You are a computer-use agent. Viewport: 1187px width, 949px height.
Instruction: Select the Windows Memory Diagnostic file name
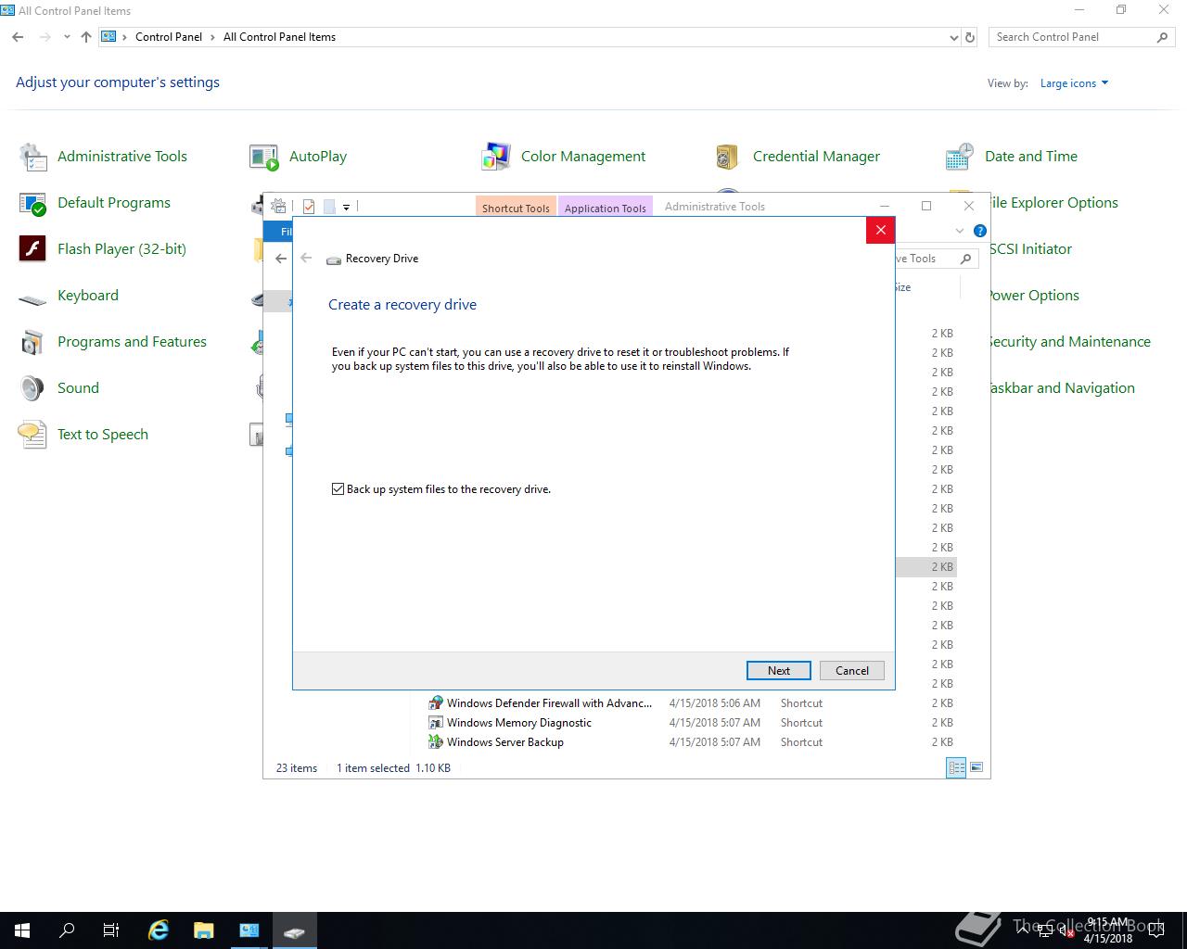(519, 723)
